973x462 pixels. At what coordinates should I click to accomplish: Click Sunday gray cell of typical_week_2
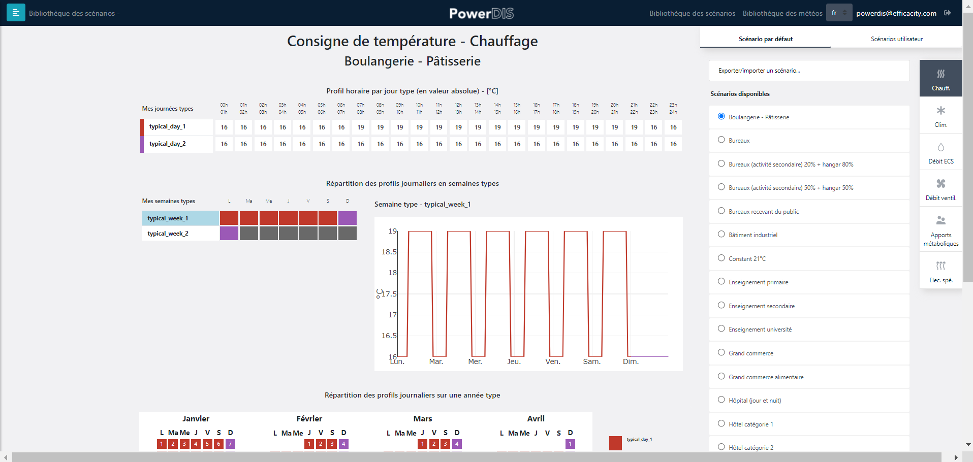(348, 234)
